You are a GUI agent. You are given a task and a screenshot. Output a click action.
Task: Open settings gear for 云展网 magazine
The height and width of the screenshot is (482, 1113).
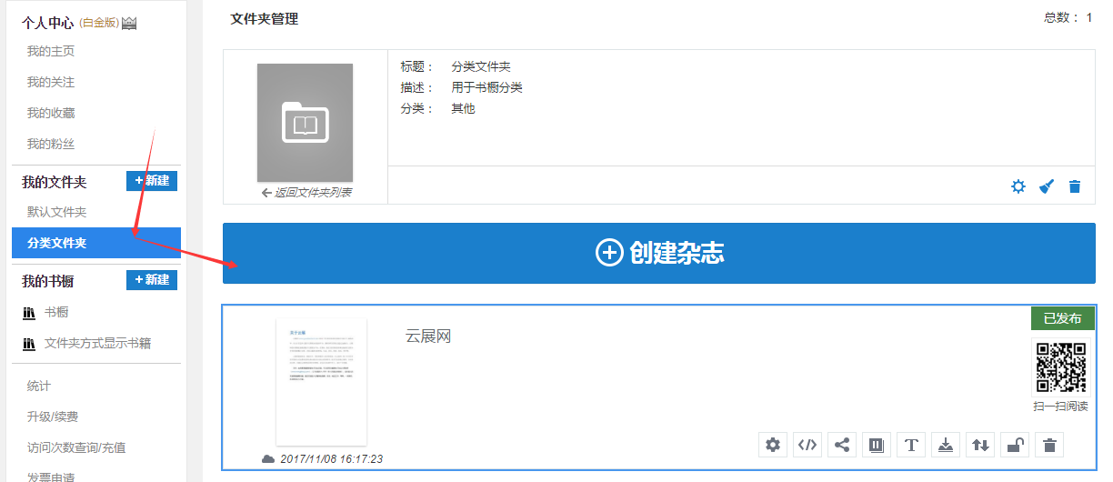[773, 445]
